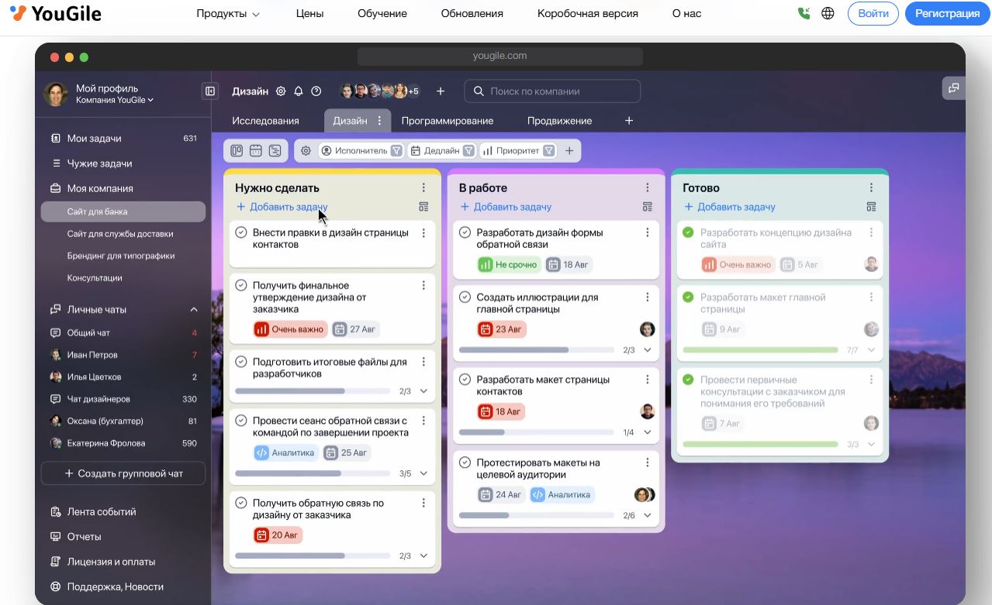Viewport: 992px width, 605px height.
Task: Switch to Продвижение board tab
Action: (x=559, y=121)
